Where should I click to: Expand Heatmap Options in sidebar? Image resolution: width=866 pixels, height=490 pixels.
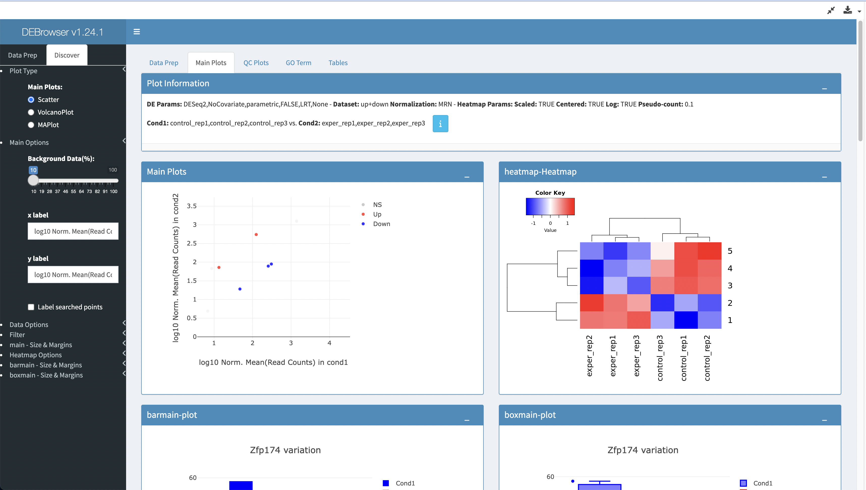coord(36,355)
